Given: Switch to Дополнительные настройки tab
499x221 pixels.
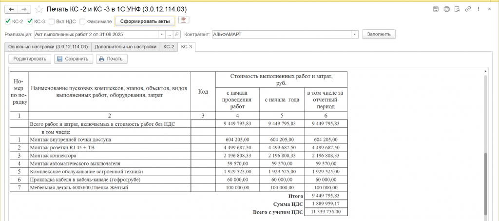Looking at the screenshot, I should point(125,47).
